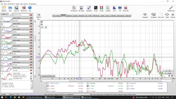Open Room Sim tool
The width and height of the screenshot is (176, 99).
(x=126, y=9)
